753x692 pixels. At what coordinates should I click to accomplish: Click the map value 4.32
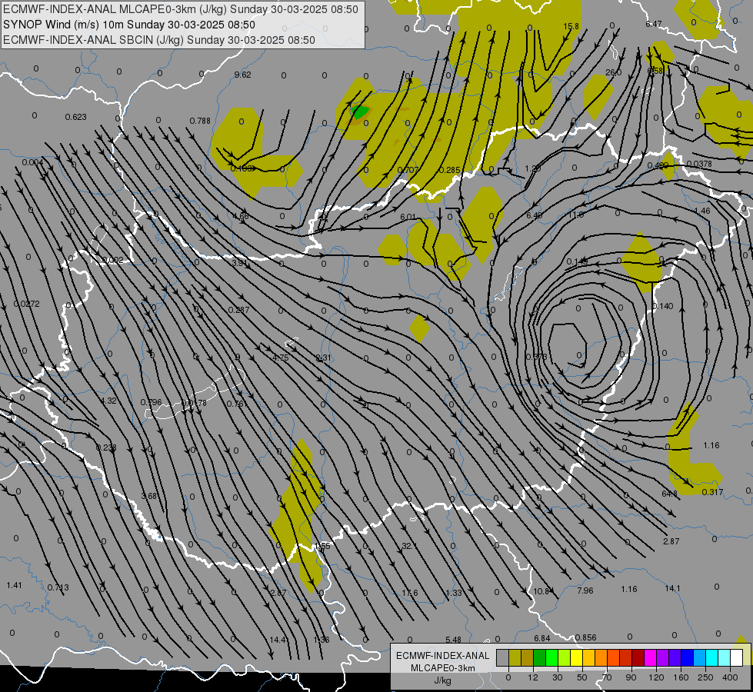coord(108,401)
